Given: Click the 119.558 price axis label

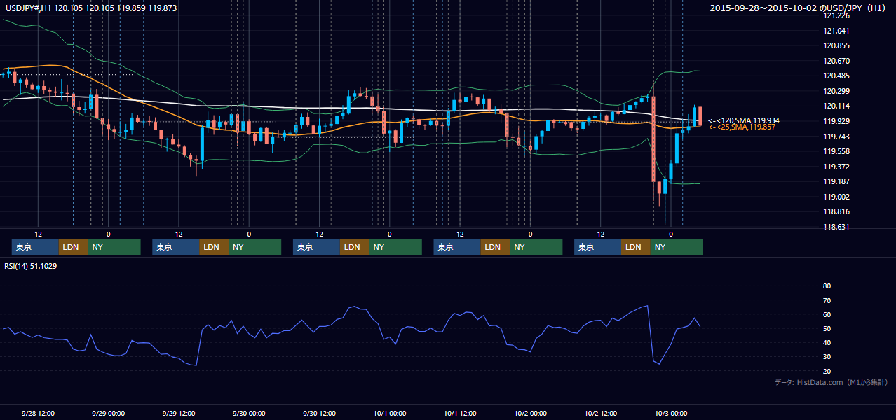Looking at the screenshot, I should (x=837, y=151).
